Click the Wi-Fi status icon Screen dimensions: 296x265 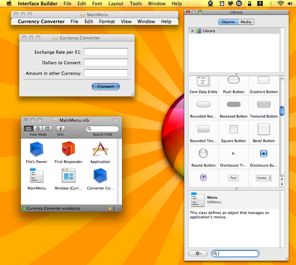(x=281, y=4)
